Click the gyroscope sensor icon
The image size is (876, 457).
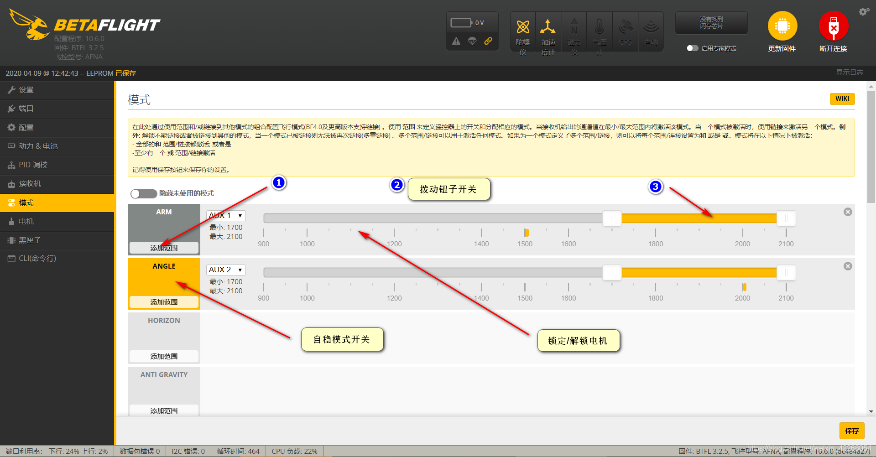click(x=523, y=27)
